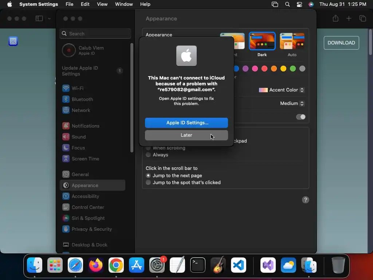Open Siri from the menu bar
Image resolution: width=373 pixels, height=280 pixels.
tap(311, 4)
